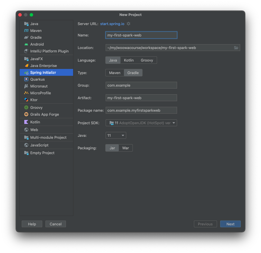
Task: Open the Java version dropdown
Action: tap(116, 135)
